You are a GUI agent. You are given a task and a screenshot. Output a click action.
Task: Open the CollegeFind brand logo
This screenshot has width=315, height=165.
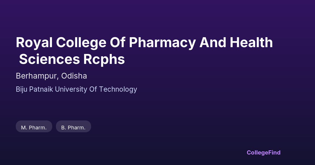pyautogui.click(x=263, y=152)
